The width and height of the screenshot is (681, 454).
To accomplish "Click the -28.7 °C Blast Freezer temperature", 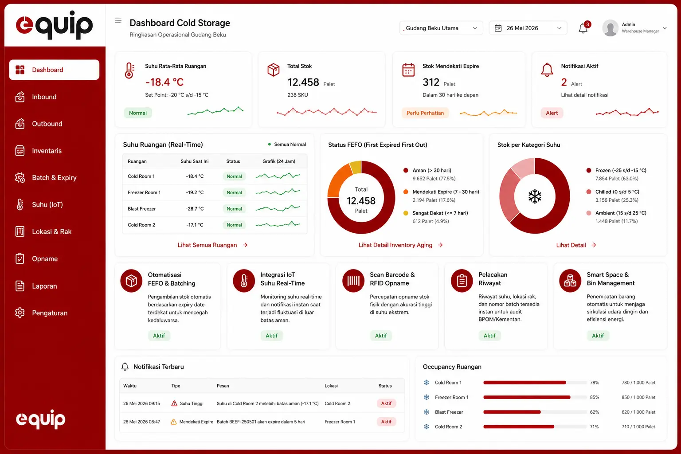I will pyautogui.click(x=195, y=209).
